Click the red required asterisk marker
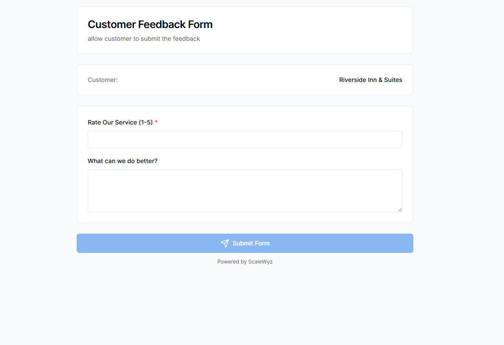The image size is (504, 345). click(156, 122)
